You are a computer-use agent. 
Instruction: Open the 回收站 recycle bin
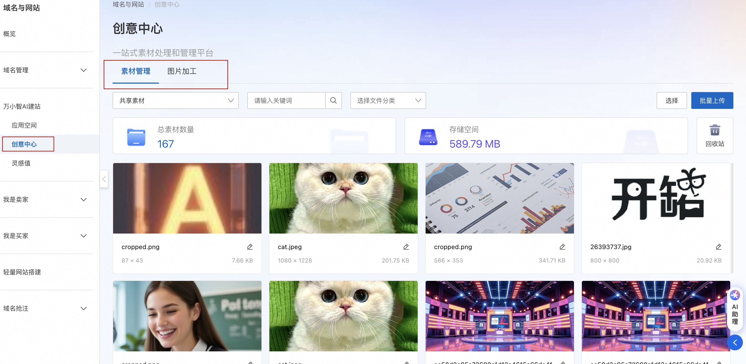[x=714, y=135]
